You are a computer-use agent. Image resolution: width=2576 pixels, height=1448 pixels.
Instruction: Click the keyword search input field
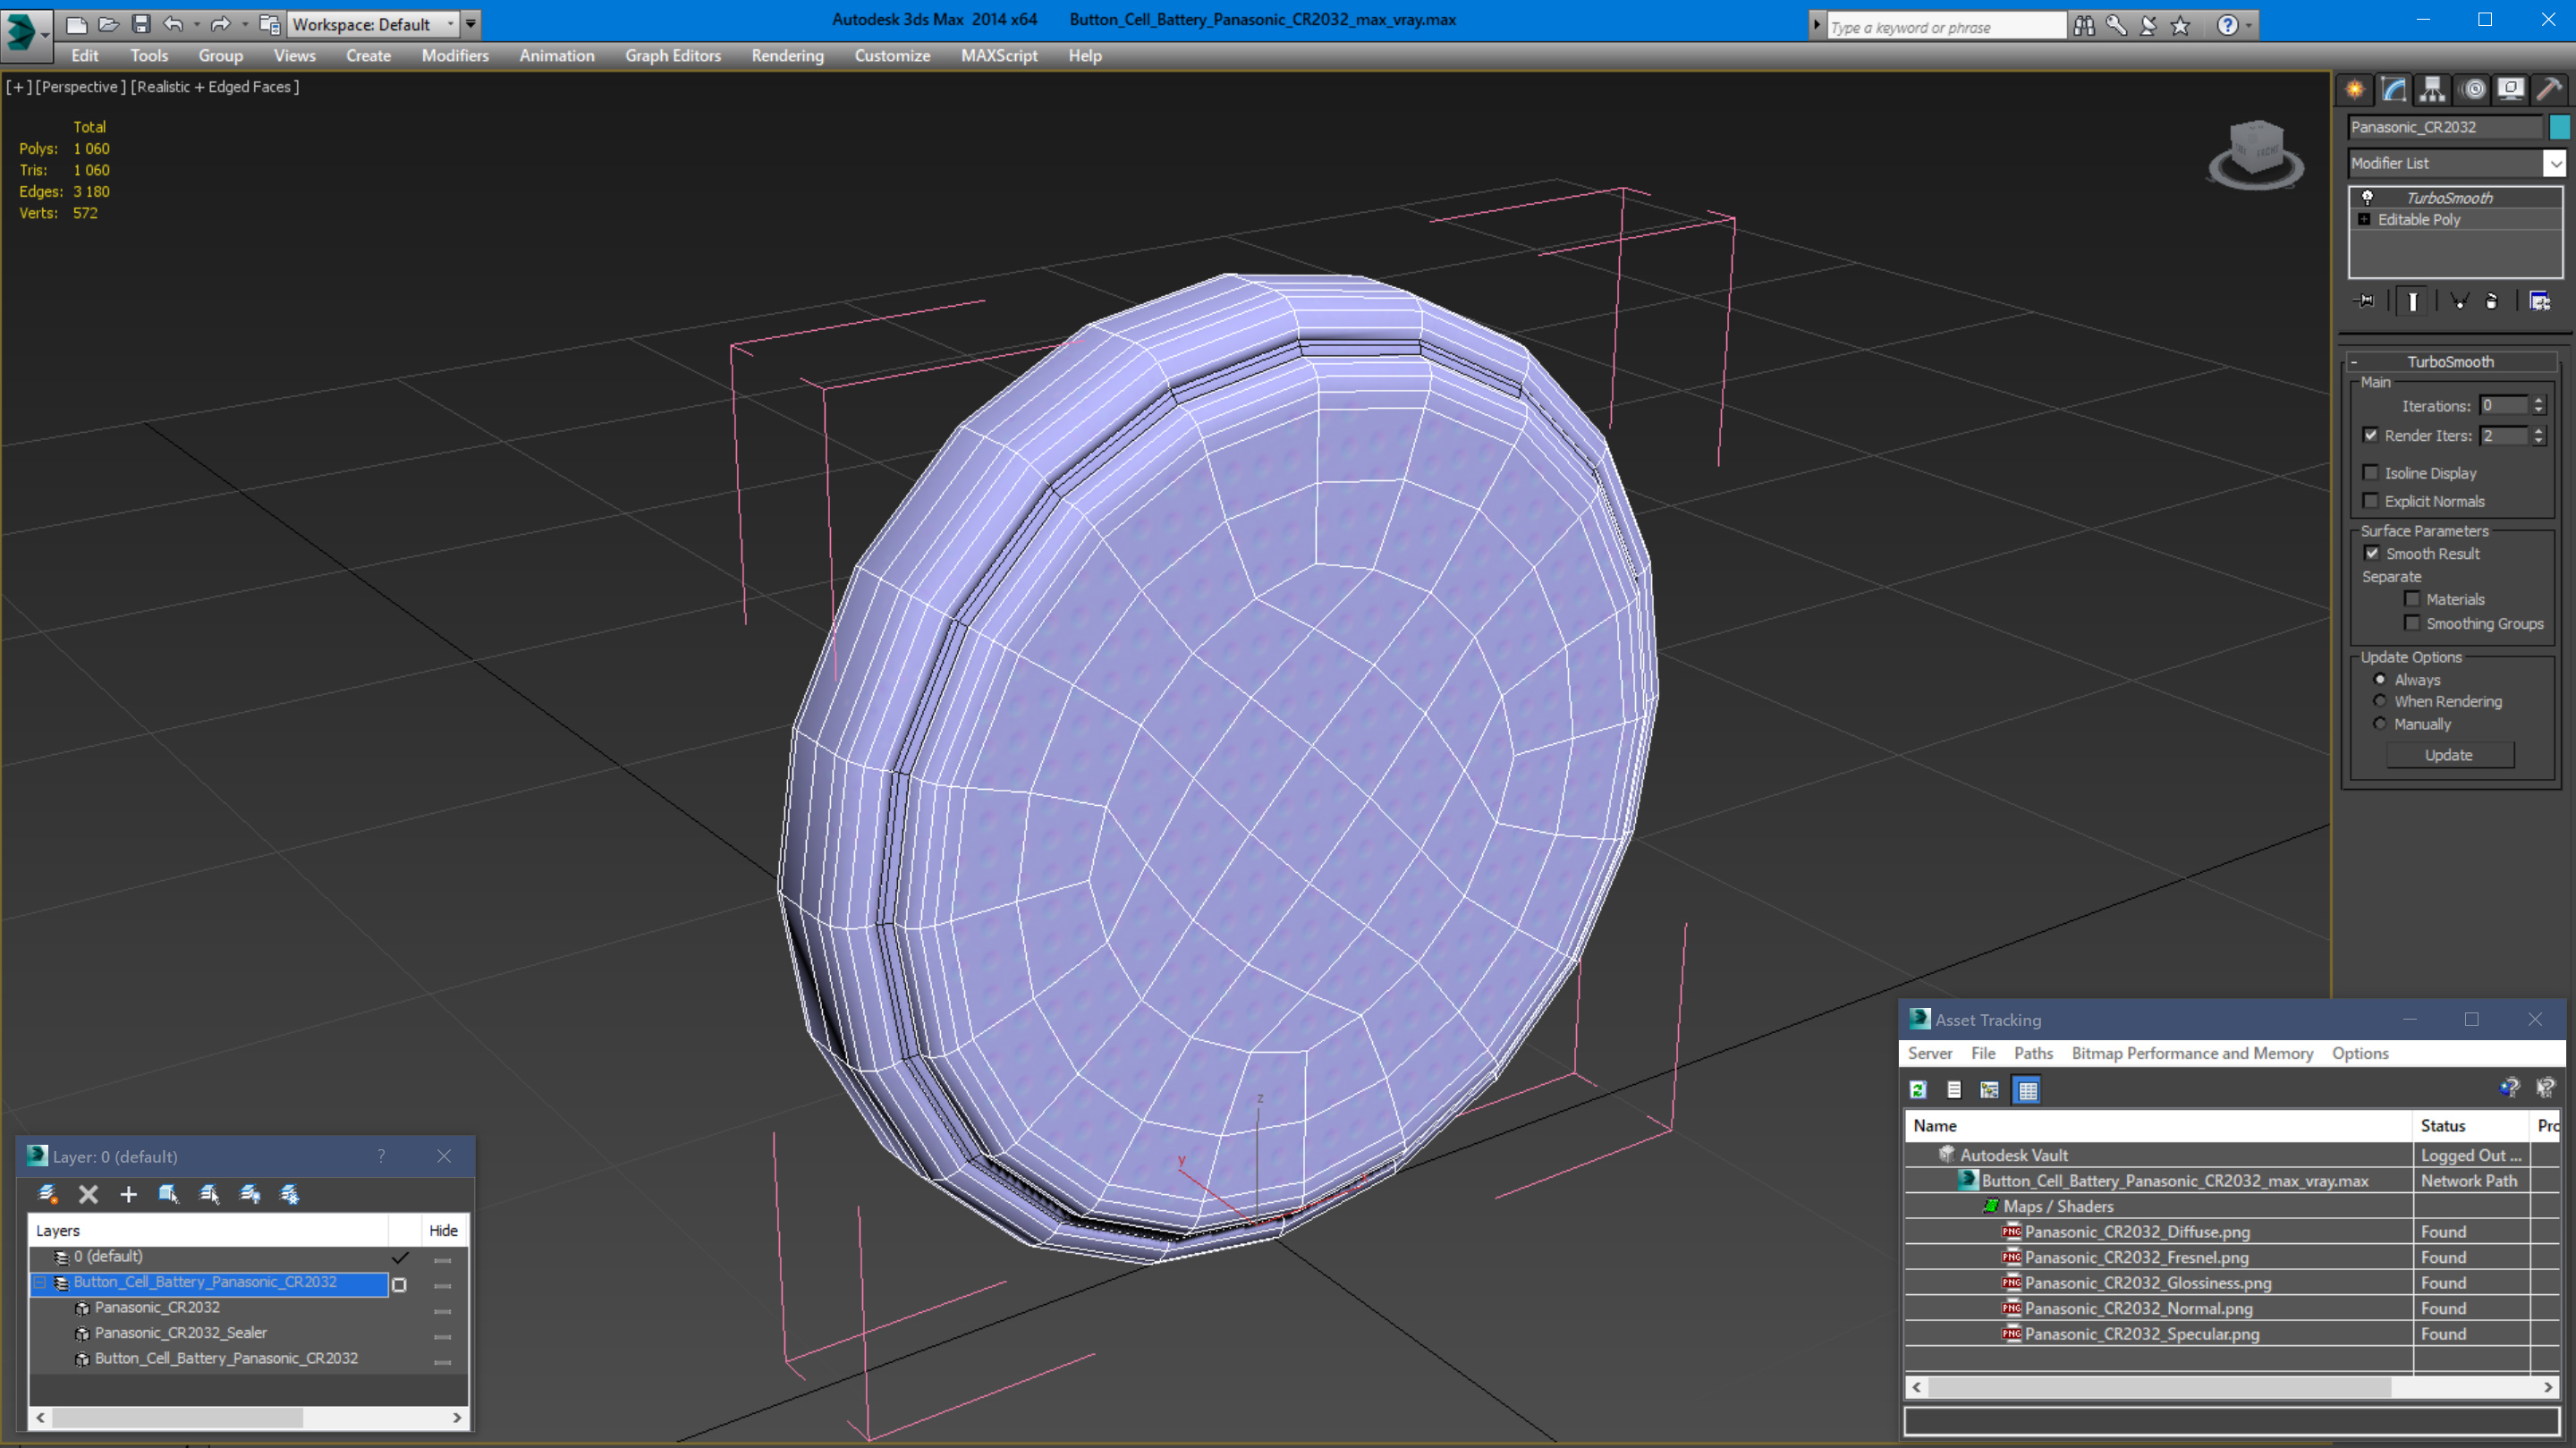tap(1945, 27)
